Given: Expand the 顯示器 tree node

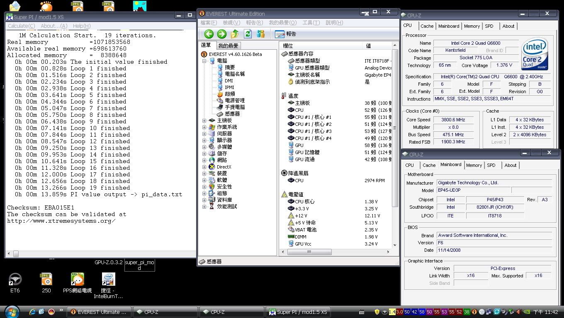Looking at the screenshot, I should pyautogui.click(x=204, y=140).
